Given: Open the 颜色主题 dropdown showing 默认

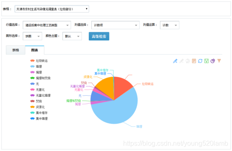Looking at the screenshot, I should pyautogui.click(x=72, y=36).
